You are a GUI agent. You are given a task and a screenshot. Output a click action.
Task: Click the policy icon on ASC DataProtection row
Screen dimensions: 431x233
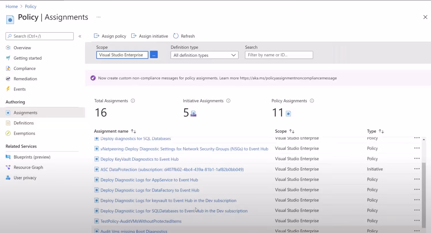(x=97, y=170)
